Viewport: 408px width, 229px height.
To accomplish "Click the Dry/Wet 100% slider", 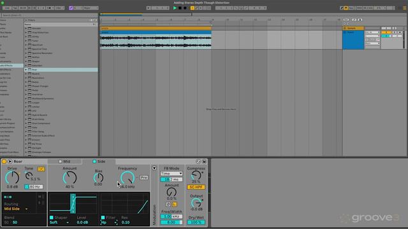I will point(196,222).
